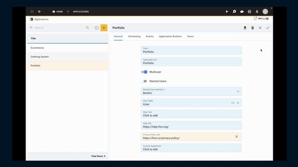This screenshot has height=167, width=298.
Task: Switch to the General tab
Action: [118, 36]
